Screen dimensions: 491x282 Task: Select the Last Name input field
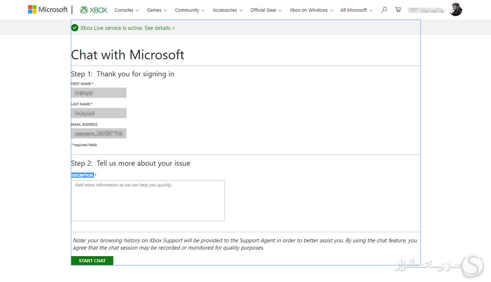point(99,113)
